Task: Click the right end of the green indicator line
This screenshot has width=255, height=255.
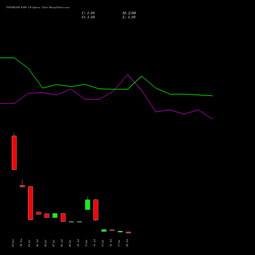Action: (x=212, y=96)
